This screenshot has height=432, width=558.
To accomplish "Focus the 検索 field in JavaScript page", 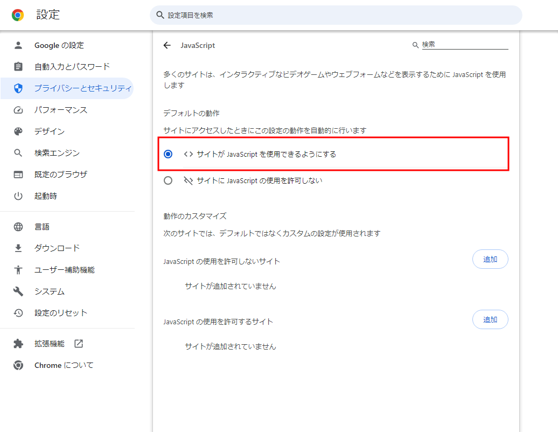I will pyautogui.click(x=465, y=45).
